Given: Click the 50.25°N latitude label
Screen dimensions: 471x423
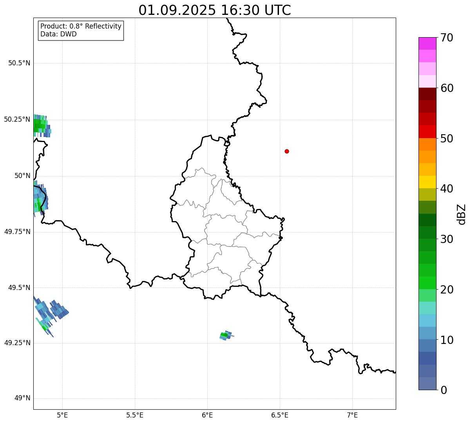Looking at the screenshot, I should 17,119.
